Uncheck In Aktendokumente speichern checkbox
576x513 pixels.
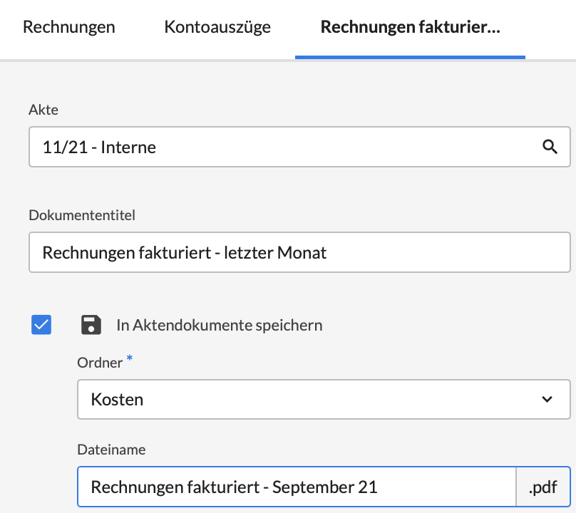pos(41,325)
